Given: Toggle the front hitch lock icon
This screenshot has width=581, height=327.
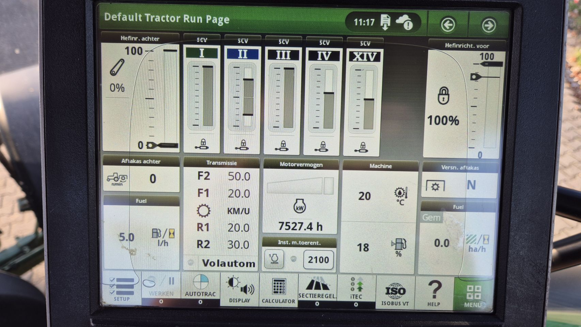Looking at the screenshot, I should click(443, 95).
